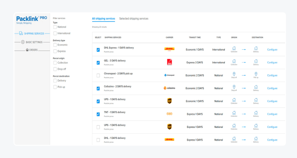Select the Chronopost - 2 DAYS pick up service
This screenshot has width=297, height=158.
coord(98,76)
